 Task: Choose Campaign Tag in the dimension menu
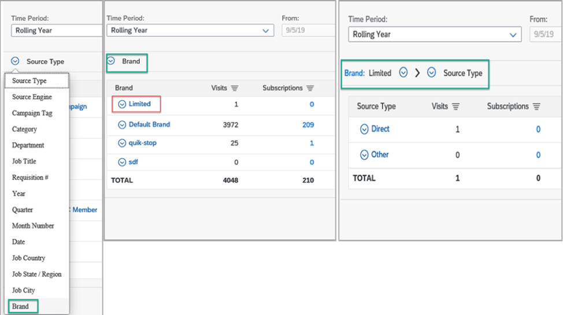point(32,113)
